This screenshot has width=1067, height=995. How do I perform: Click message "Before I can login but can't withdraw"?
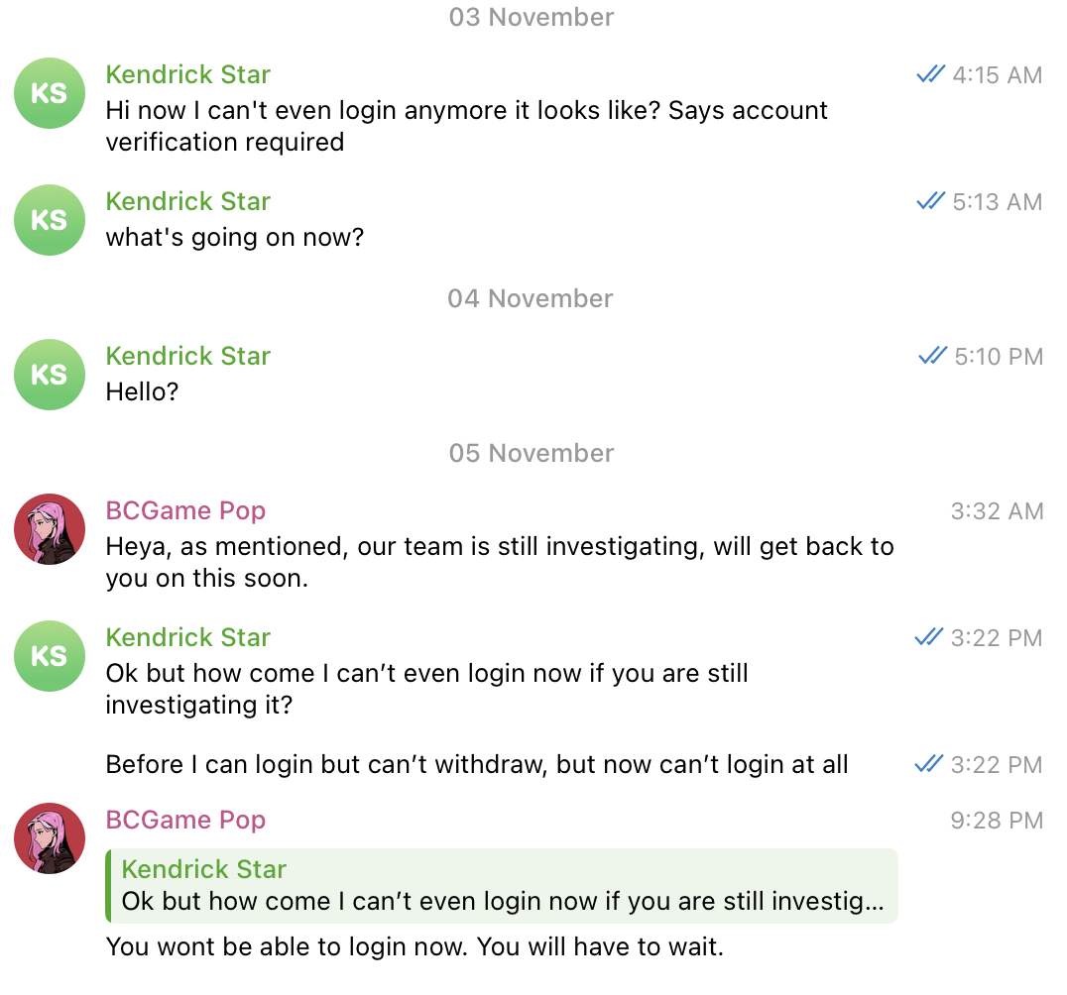[477, 764]
